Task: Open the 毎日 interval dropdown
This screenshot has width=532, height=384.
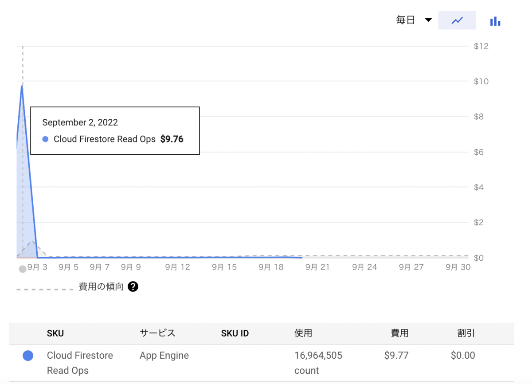Action: (414, 20)
